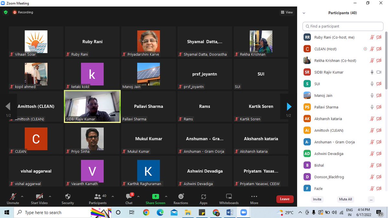Unmute your microphone in Zoom toolbar
388x218 pixels.
click(x=13, y=199)
